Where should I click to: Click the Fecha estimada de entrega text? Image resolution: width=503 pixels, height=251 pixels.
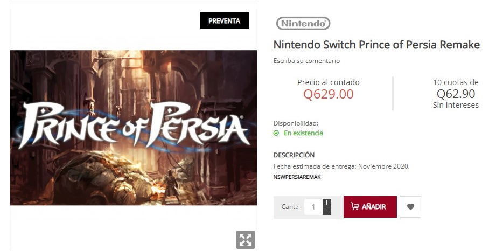pos(341,166)
